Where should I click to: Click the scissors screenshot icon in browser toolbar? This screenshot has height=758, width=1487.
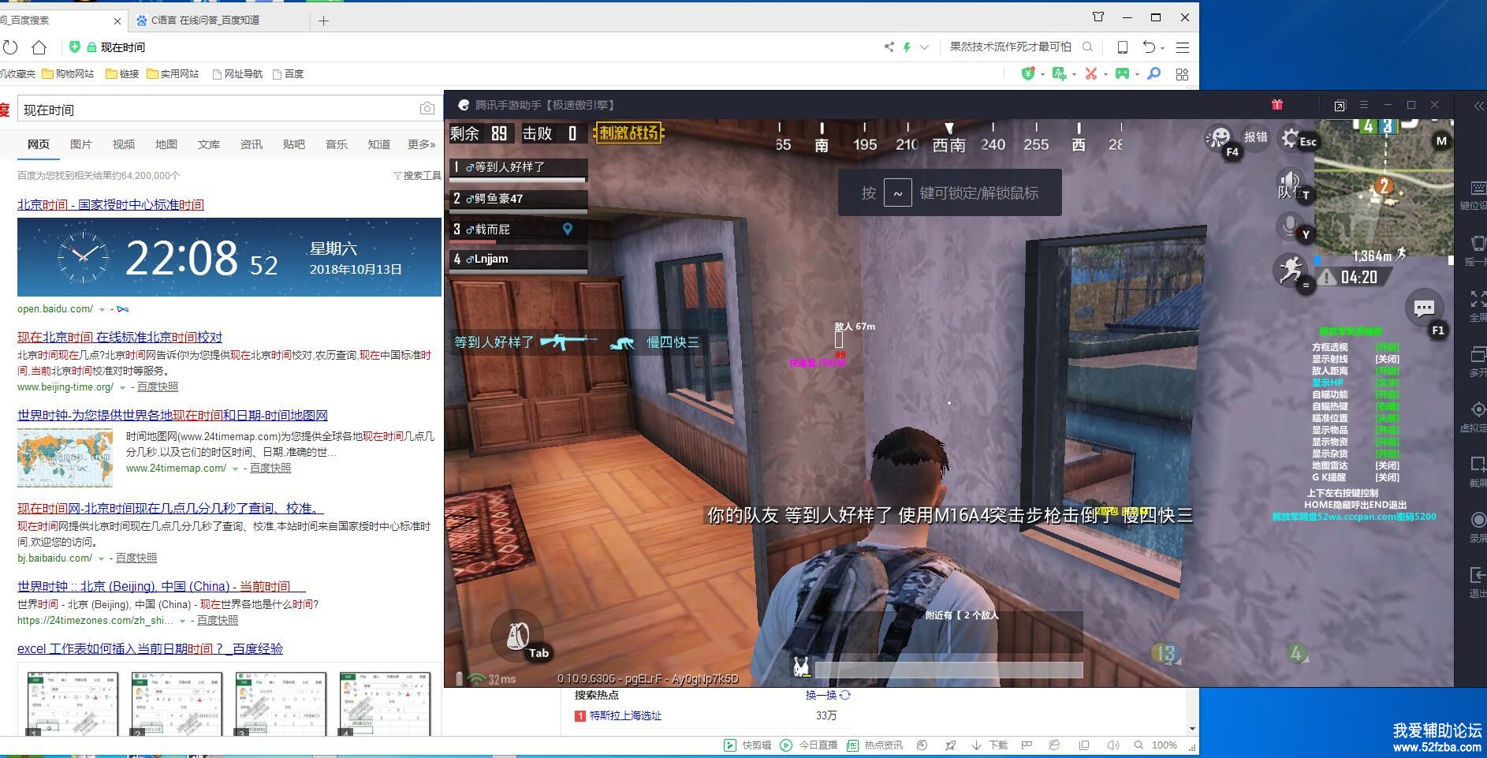pos(1091,73)
